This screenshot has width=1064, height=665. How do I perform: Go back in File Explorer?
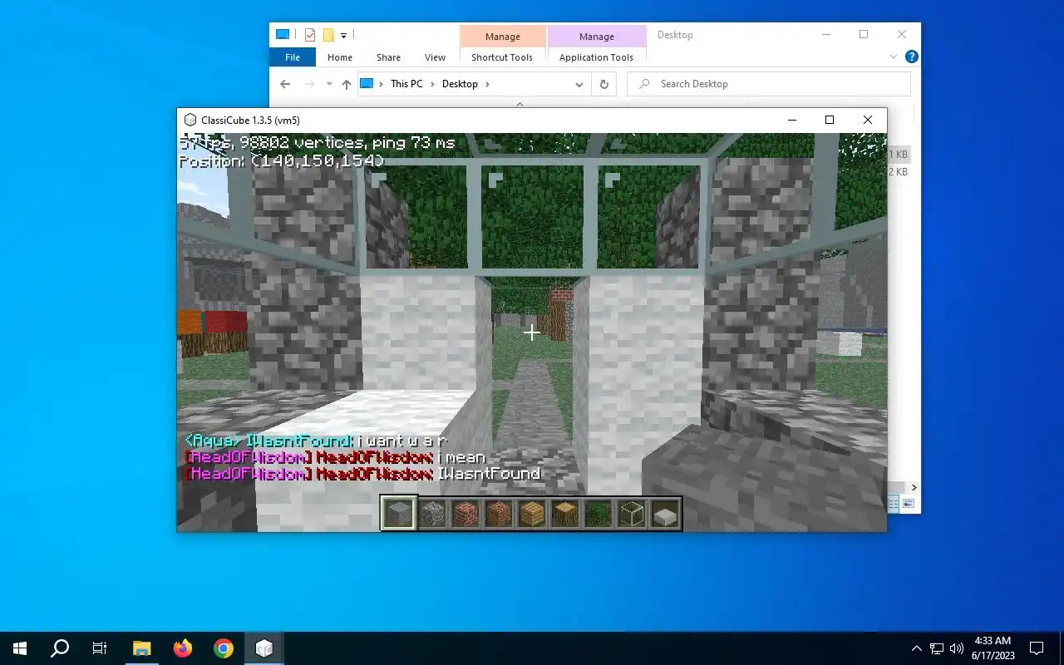tap(285, 84)
